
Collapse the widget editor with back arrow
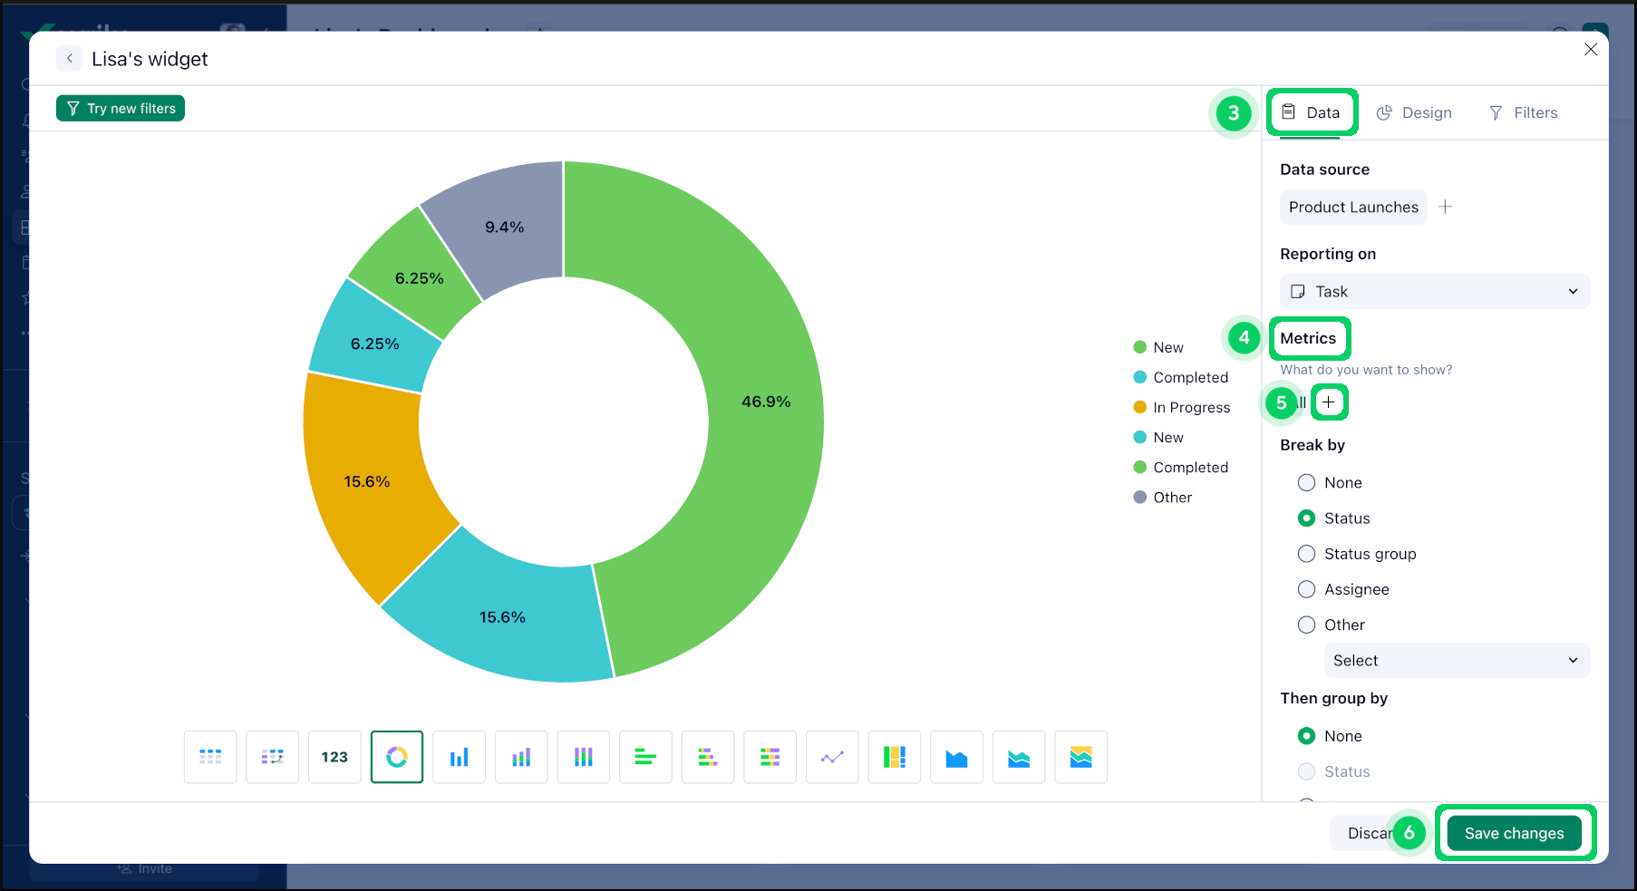tap(70, 58)
